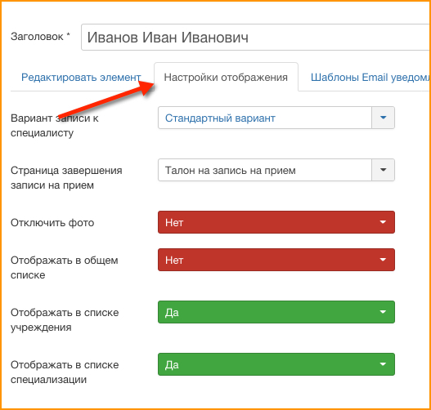
Task: Click the Отключить фото label
Action: tap(52, 223)
